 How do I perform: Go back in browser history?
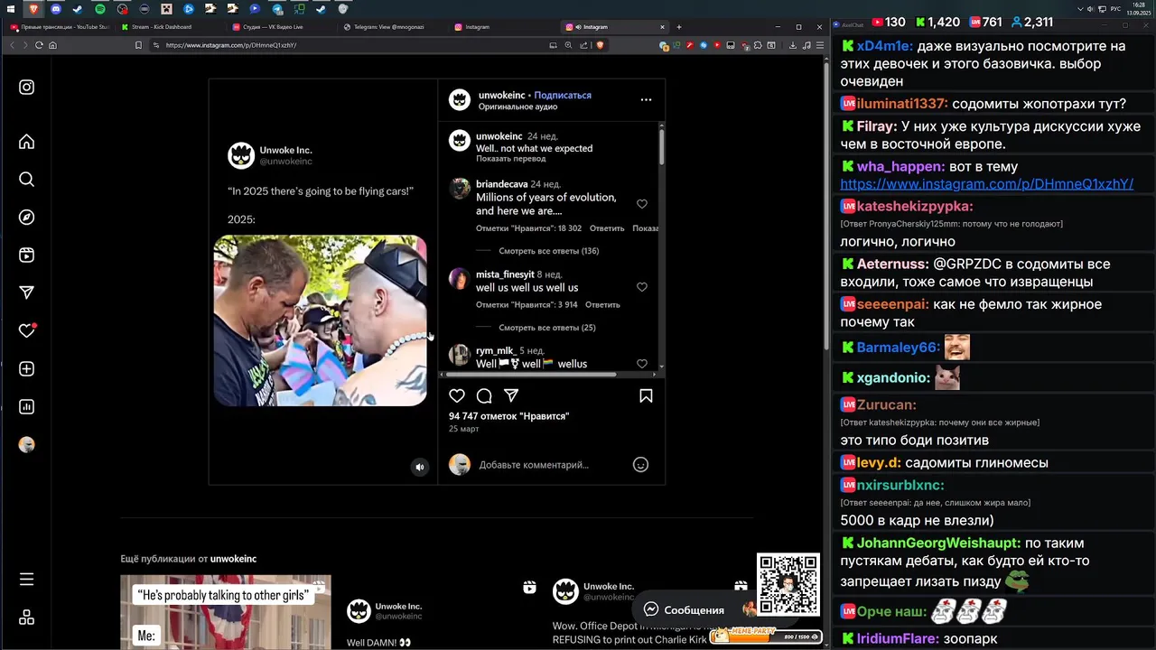13,45
